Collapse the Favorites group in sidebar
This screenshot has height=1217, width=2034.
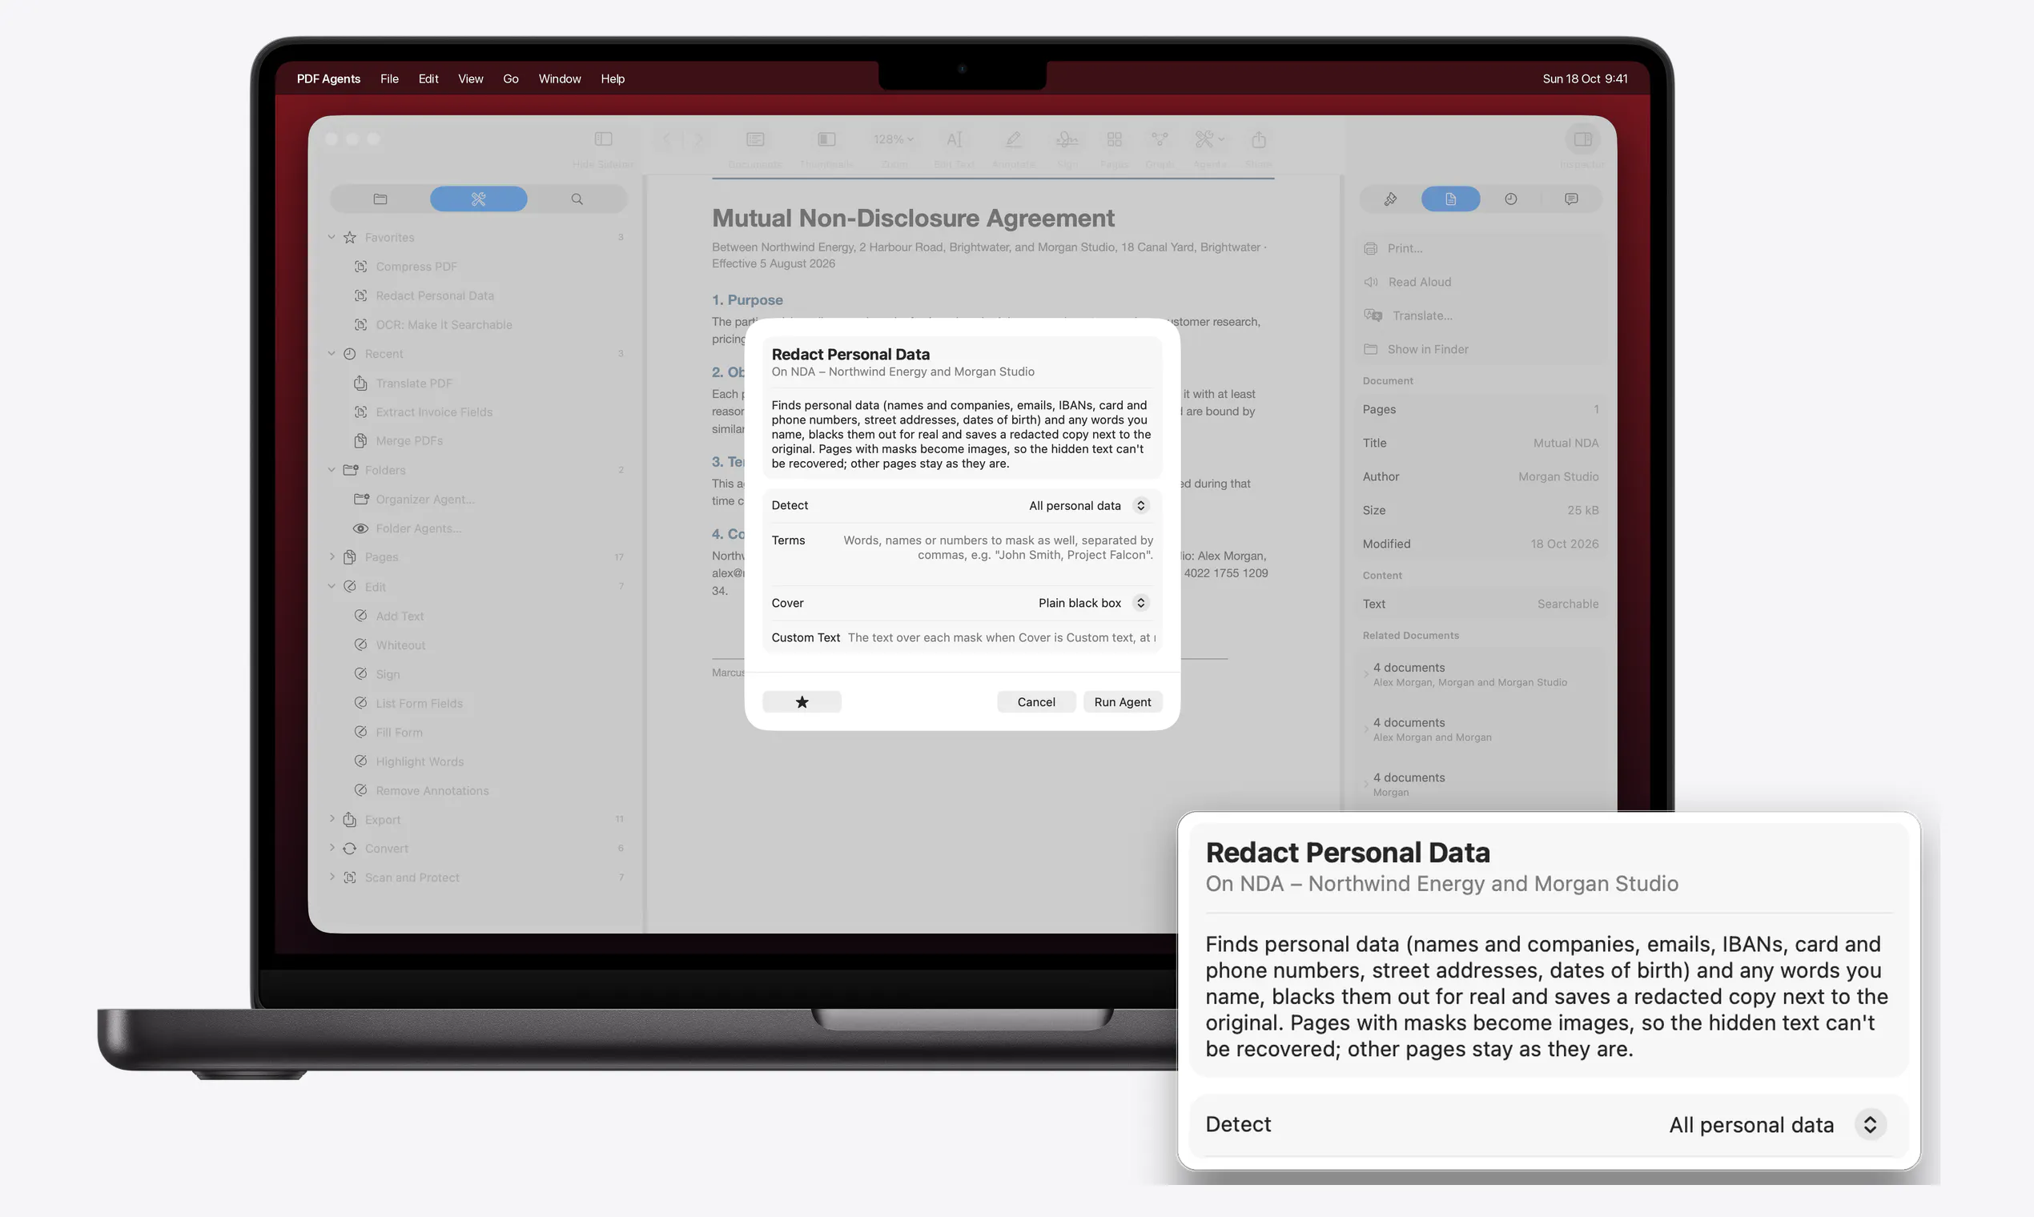point(332,237)
